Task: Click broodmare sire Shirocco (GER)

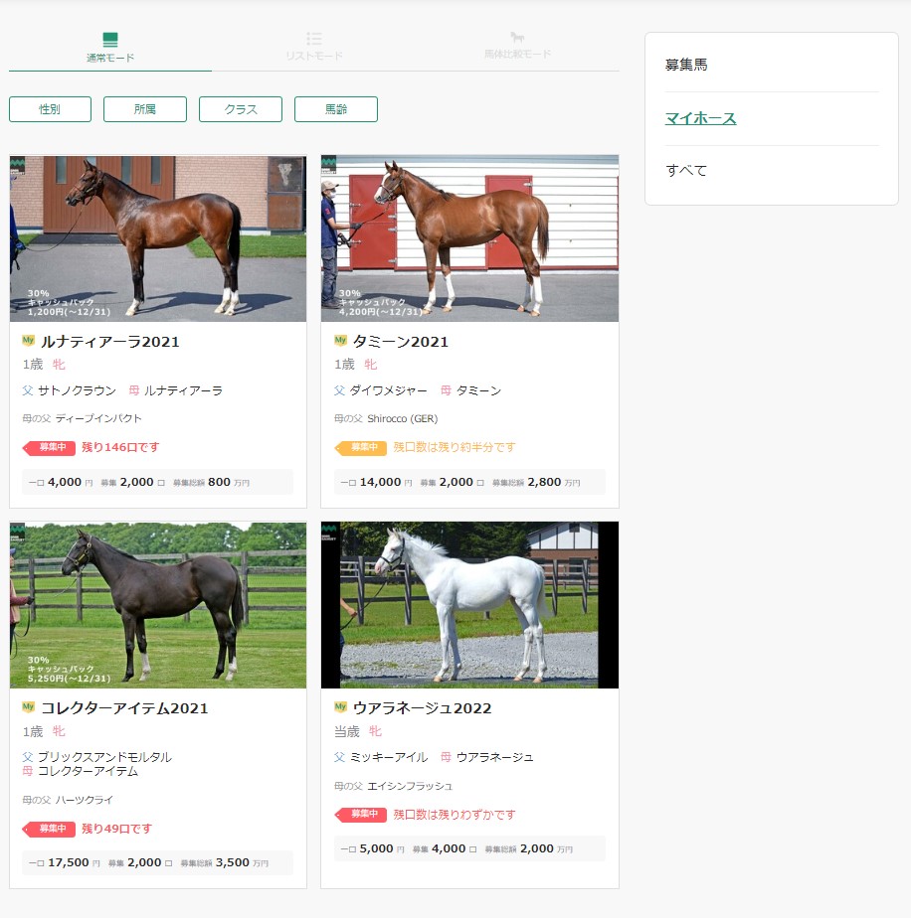Action: (x=402, y=418)
